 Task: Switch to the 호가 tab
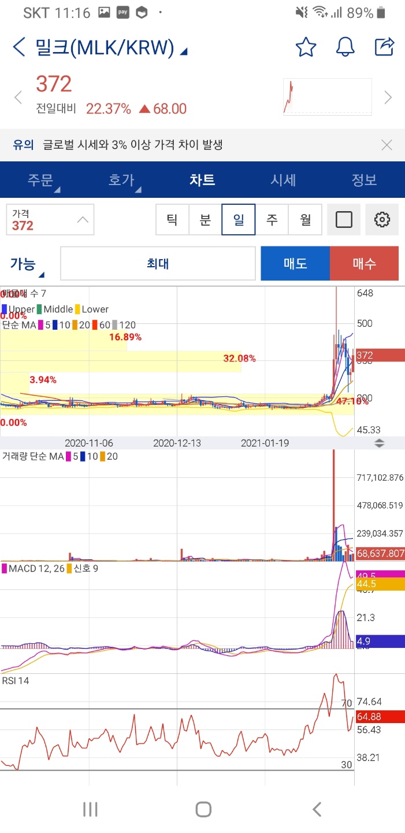click(x=121, y=180)
